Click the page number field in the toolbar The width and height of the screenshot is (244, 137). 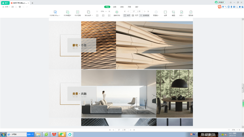(x=134, y=11)
